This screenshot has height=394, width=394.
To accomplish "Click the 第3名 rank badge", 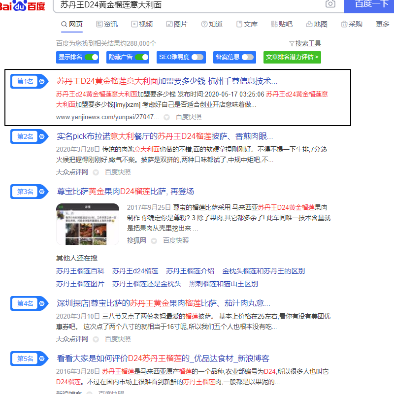I will (x=25, y=192).
